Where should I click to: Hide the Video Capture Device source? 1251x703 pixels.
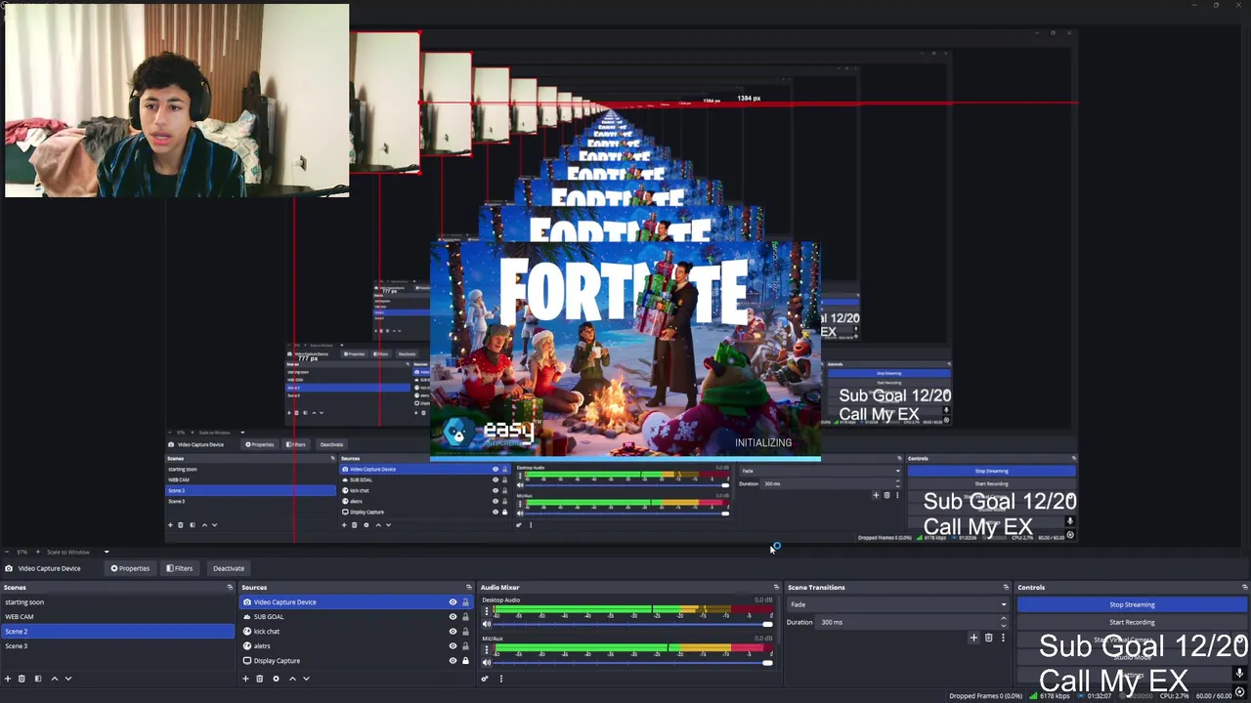click(x=453, y=602)
